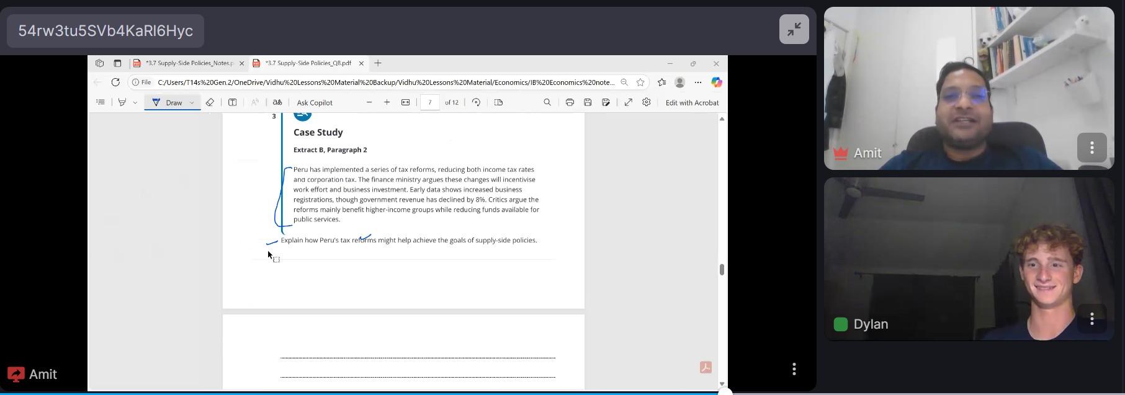Open the find-in-document search icon
Screen dimensions: 1125x395
pos(547,102)
